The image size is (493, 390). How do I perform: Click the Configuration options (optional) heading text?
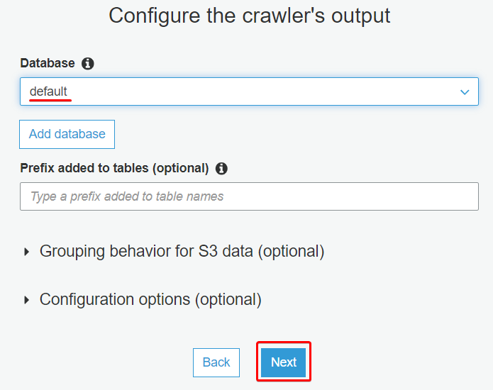click(x=150, y=299)
